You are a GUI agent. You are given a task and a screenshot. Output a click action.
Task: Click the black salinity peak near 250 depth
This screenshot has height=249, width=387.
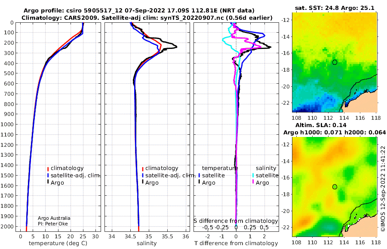click(x=175, y=46)
